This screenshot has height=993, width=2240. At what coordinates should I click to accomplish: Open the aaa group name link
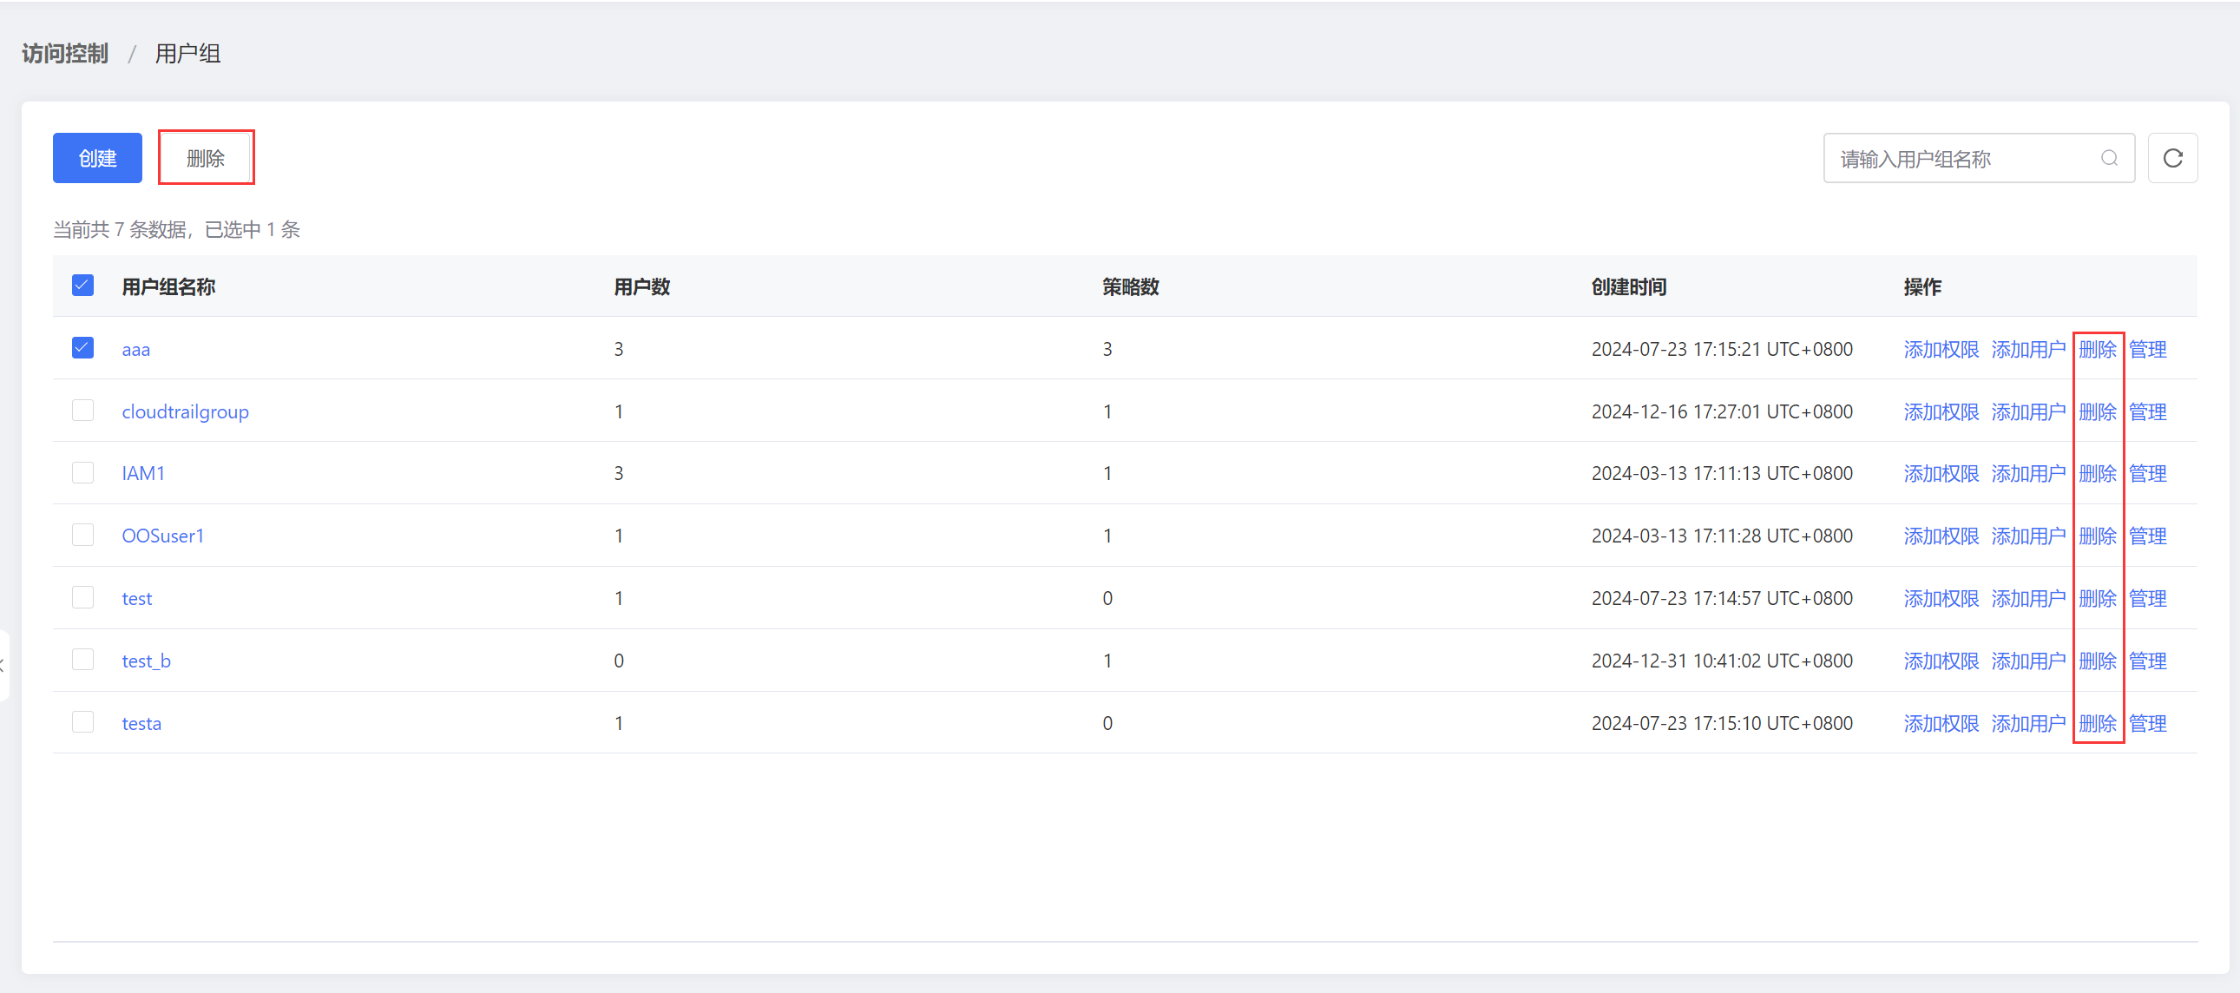[135, 350]
